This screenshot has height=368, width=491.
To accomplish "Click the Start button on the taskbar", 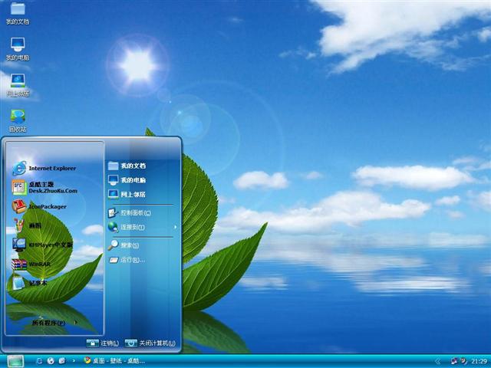I will click(15, 360).
